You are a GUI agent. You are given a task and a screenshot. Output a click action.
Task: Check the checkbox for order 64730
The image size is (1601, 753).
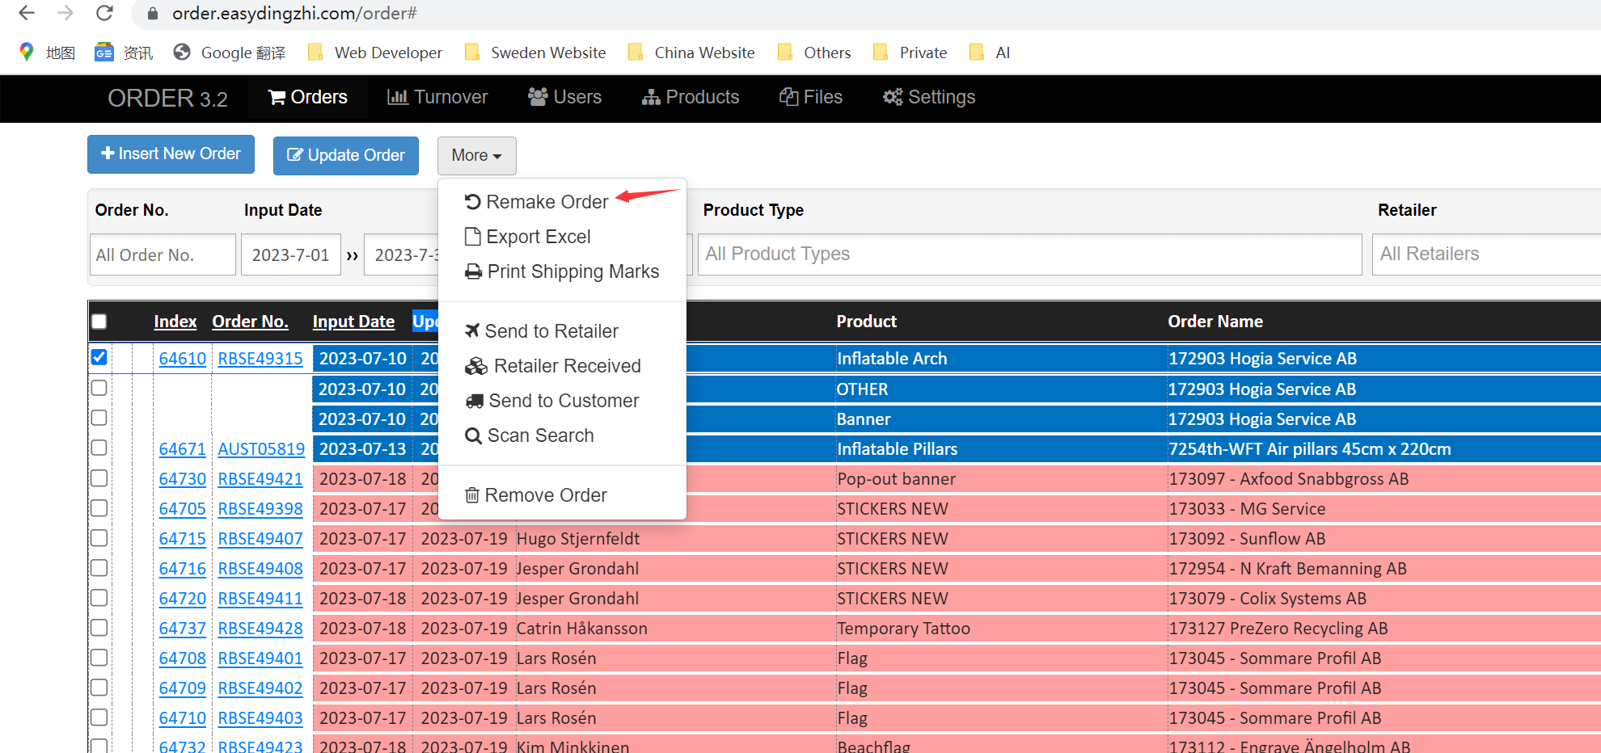[x=99, y=478]
